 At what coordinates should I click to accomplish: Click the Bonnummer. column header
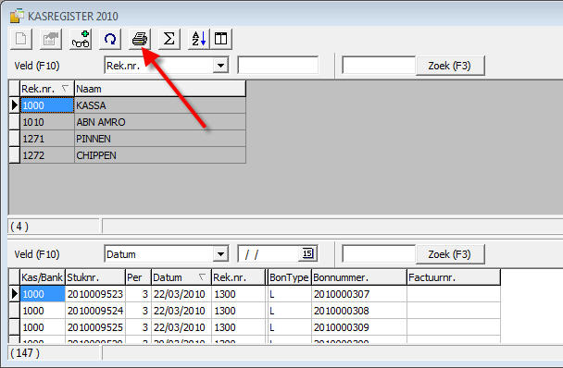point(359,277)
